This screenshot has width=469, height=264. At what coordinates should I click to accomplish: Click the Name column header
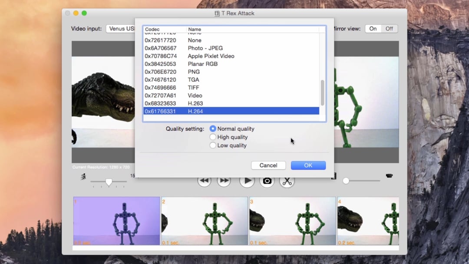pyautogui.click(x=253, y=29)
